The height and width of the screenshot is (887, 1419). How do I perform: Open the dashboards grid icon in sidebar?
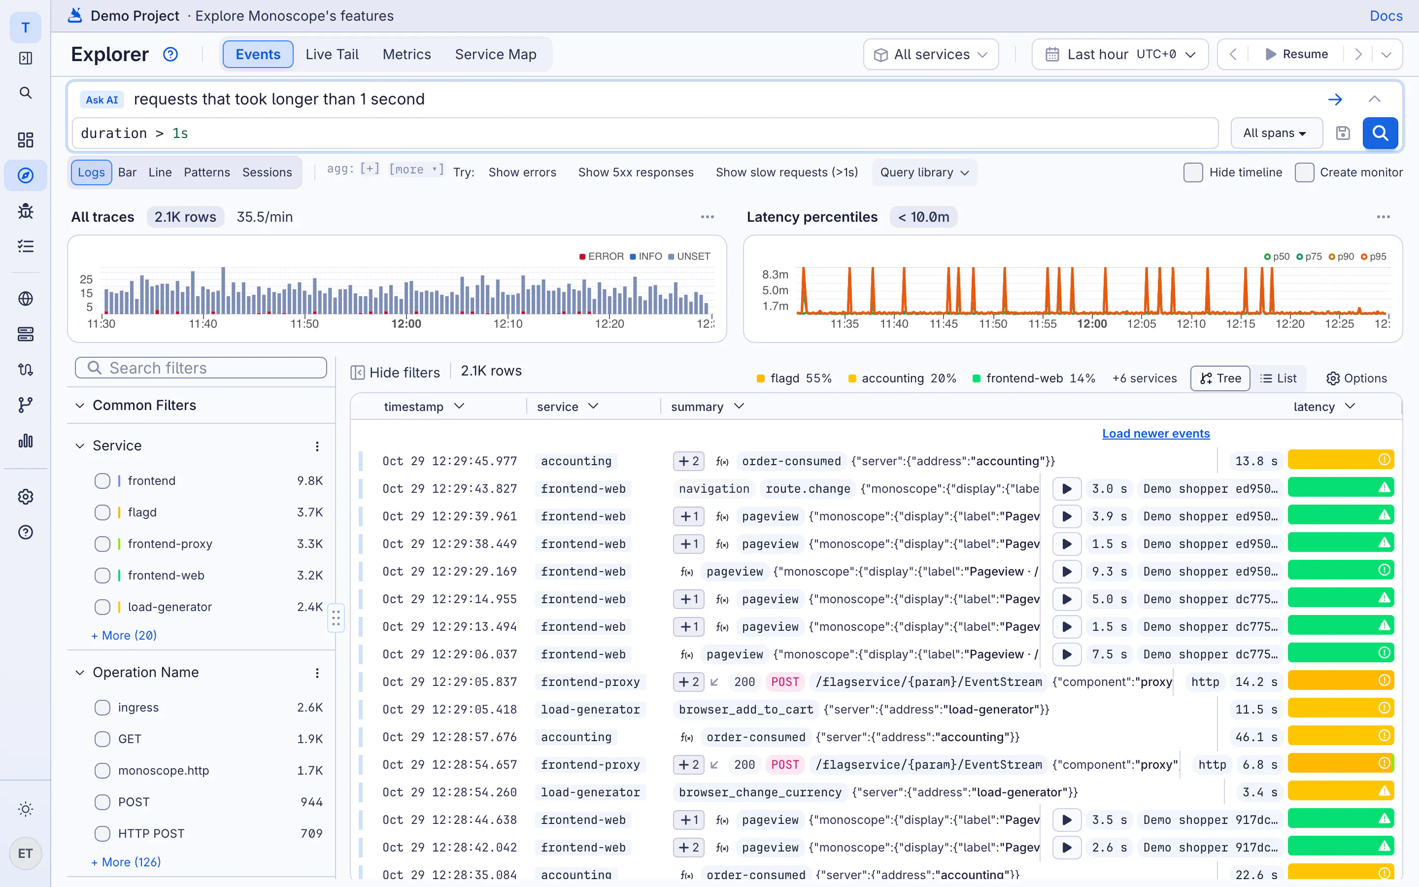pos(25,139)
